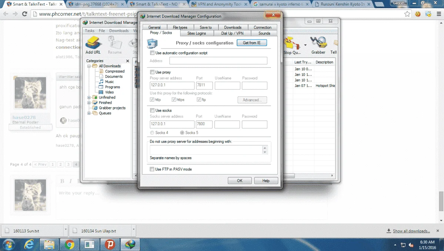Viewport: 444px width, 251px height.
Task: Open File Explorer from taskbar
Action: (49, 244)
